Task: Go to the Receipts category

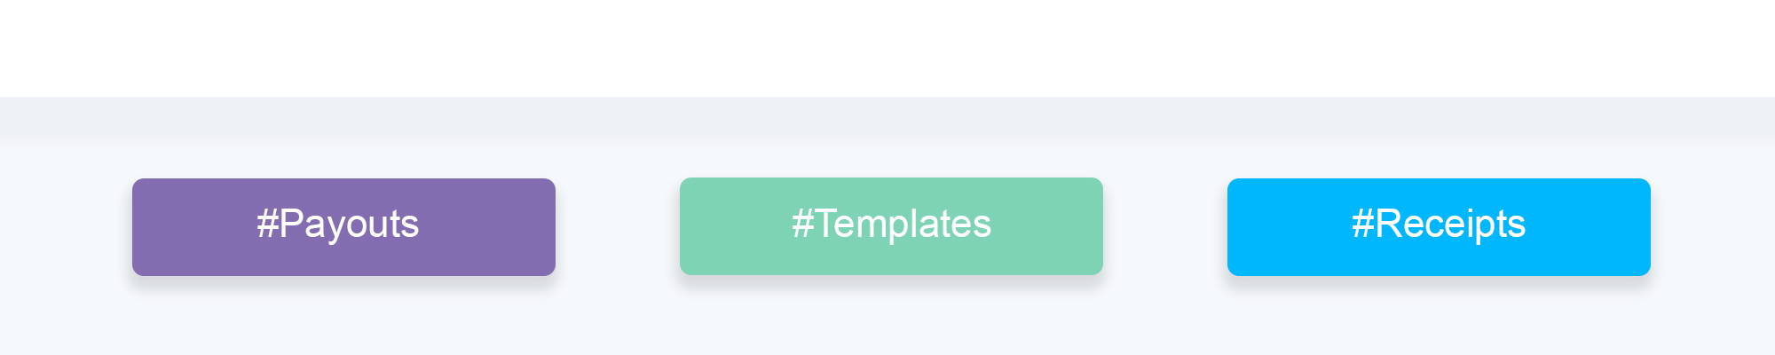Action: click(x=1439, y=227)
